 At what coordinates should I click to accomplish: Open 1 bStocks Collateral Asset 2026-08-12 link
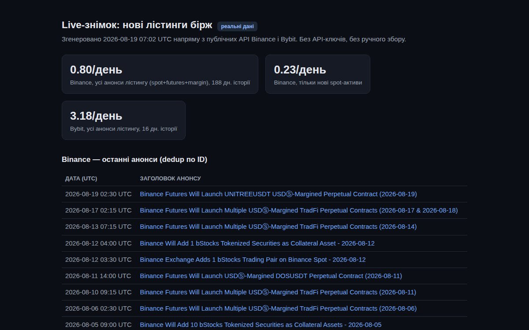point(257,243)
